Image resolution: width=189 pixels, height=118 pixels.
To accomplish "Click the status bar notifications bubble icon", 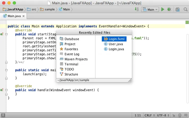I will 186,115.
